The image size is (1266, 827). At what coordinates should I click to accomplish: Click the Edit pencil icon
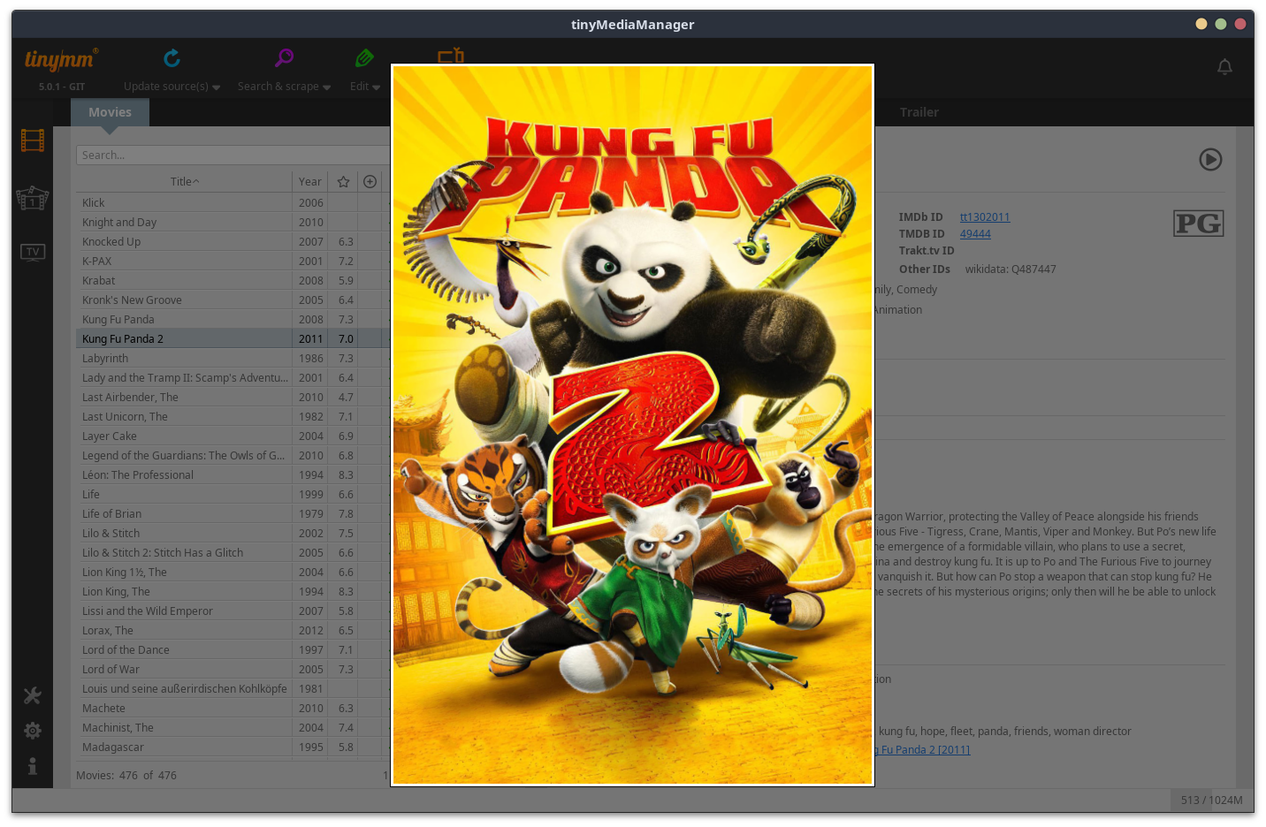(364, 58)
